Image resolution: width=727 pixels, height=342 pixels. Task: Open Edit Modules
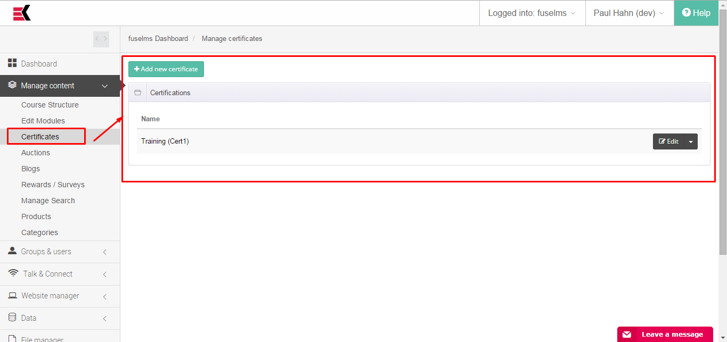[43, 121]
